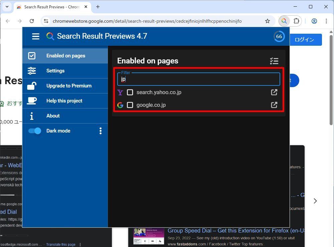Click the Yahoo Y favicon
The width and height of the screenshot is (334, 247).
coord(120,92)
